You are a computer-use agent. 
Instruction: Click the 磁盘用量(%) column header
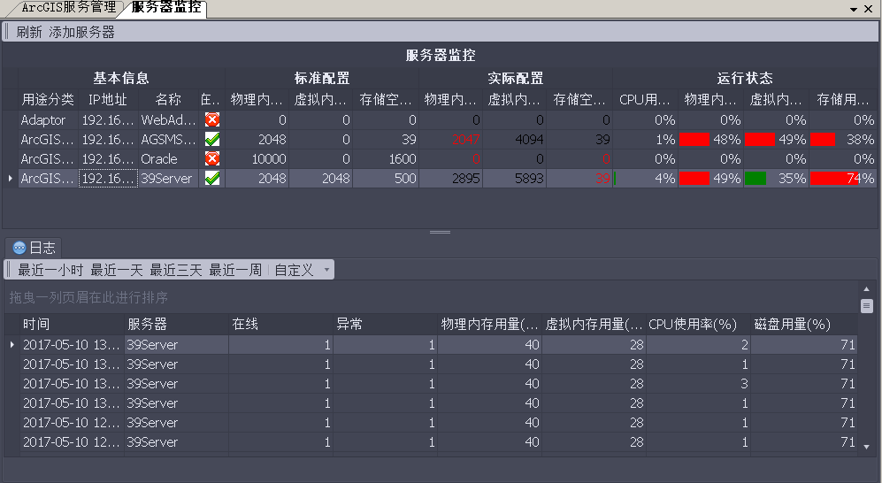(x=804, y=324)
